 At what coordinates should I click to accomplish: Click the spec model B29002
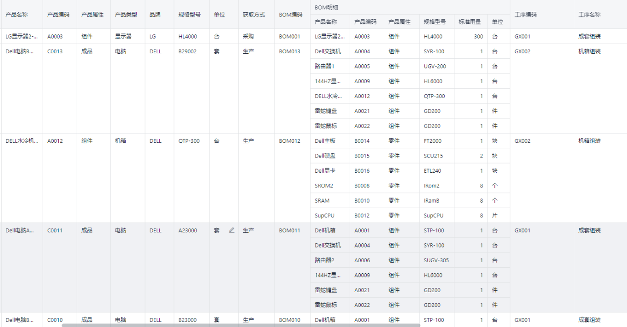point(188,51)
